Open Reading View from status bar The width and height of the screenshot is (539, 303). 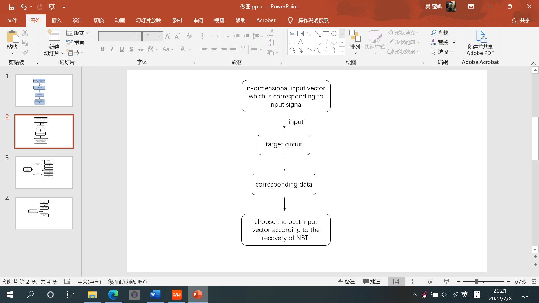430,281
